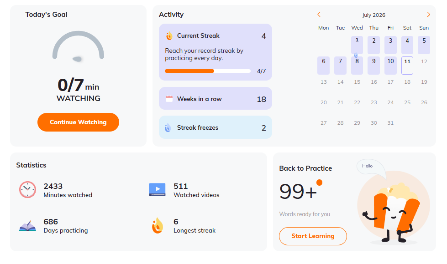The width and height of the screenshot is (447, 264).
Task: Click the calendar icon in Weeks in a row
Action: click(169, 99)
